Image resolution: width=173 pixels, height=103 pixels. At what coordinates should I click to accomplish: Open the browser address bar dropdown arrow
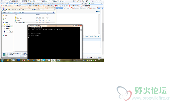(x=80, y=3)
